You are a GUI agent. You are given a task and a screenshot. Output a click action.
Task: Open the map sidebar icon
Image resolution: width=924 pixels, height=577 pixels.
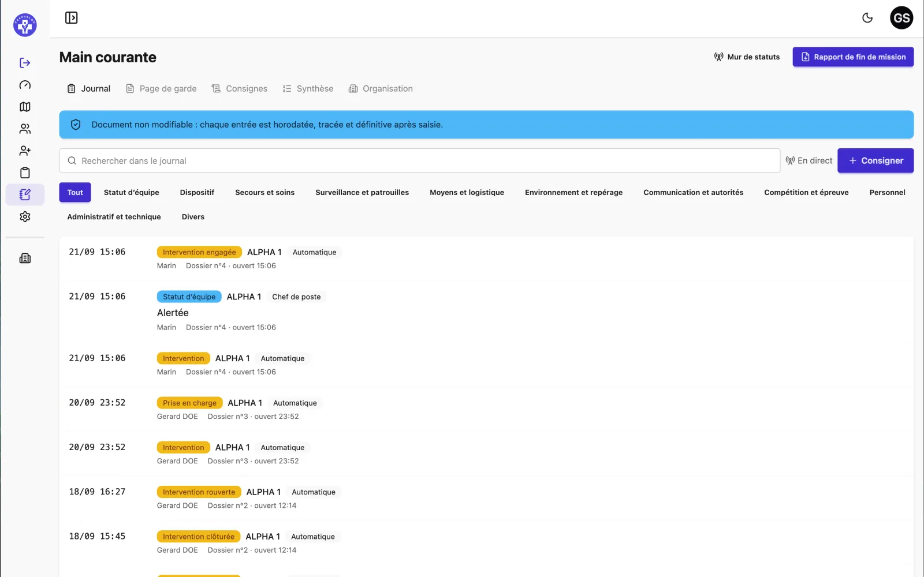[x=25, y=107]
